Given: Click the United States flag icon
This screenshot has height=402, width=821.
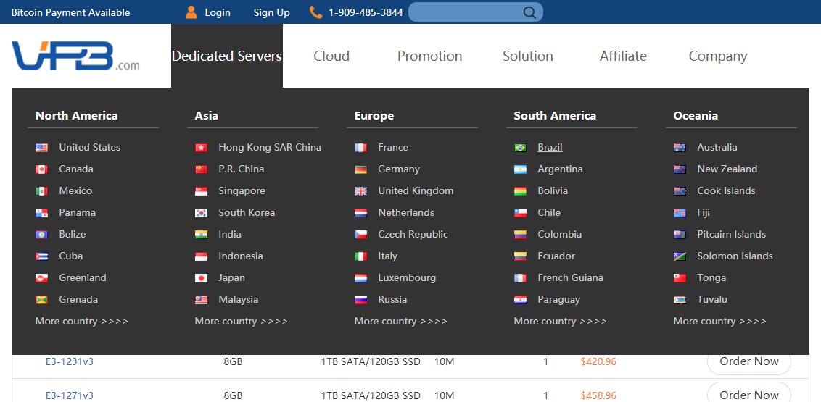Looking at the screenshot, I should click(42, 148).
